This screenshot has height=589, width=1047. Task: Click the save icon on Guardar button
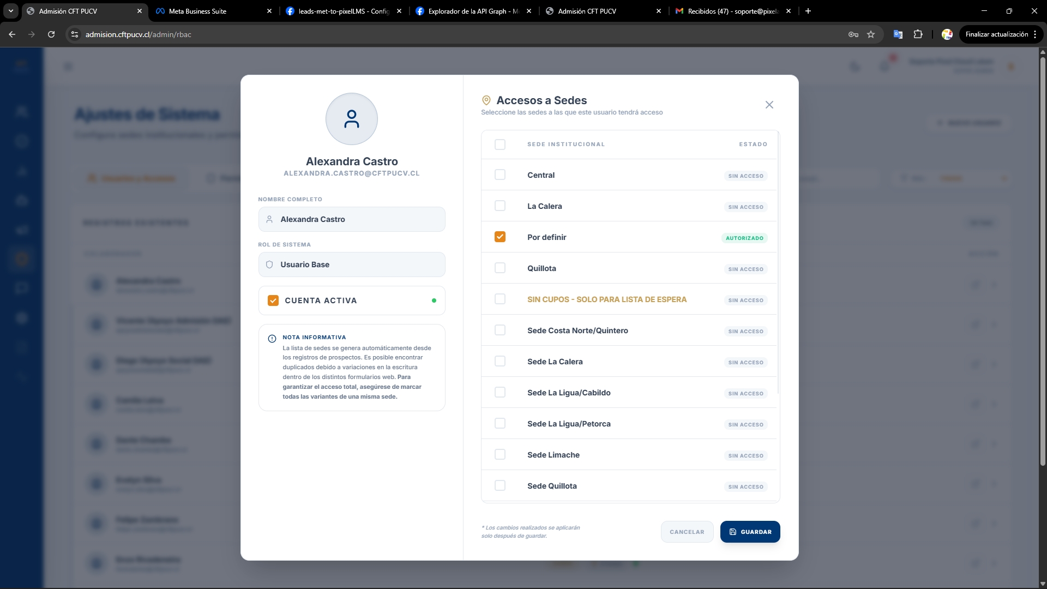pyautogui.click(x=733, y=532)
